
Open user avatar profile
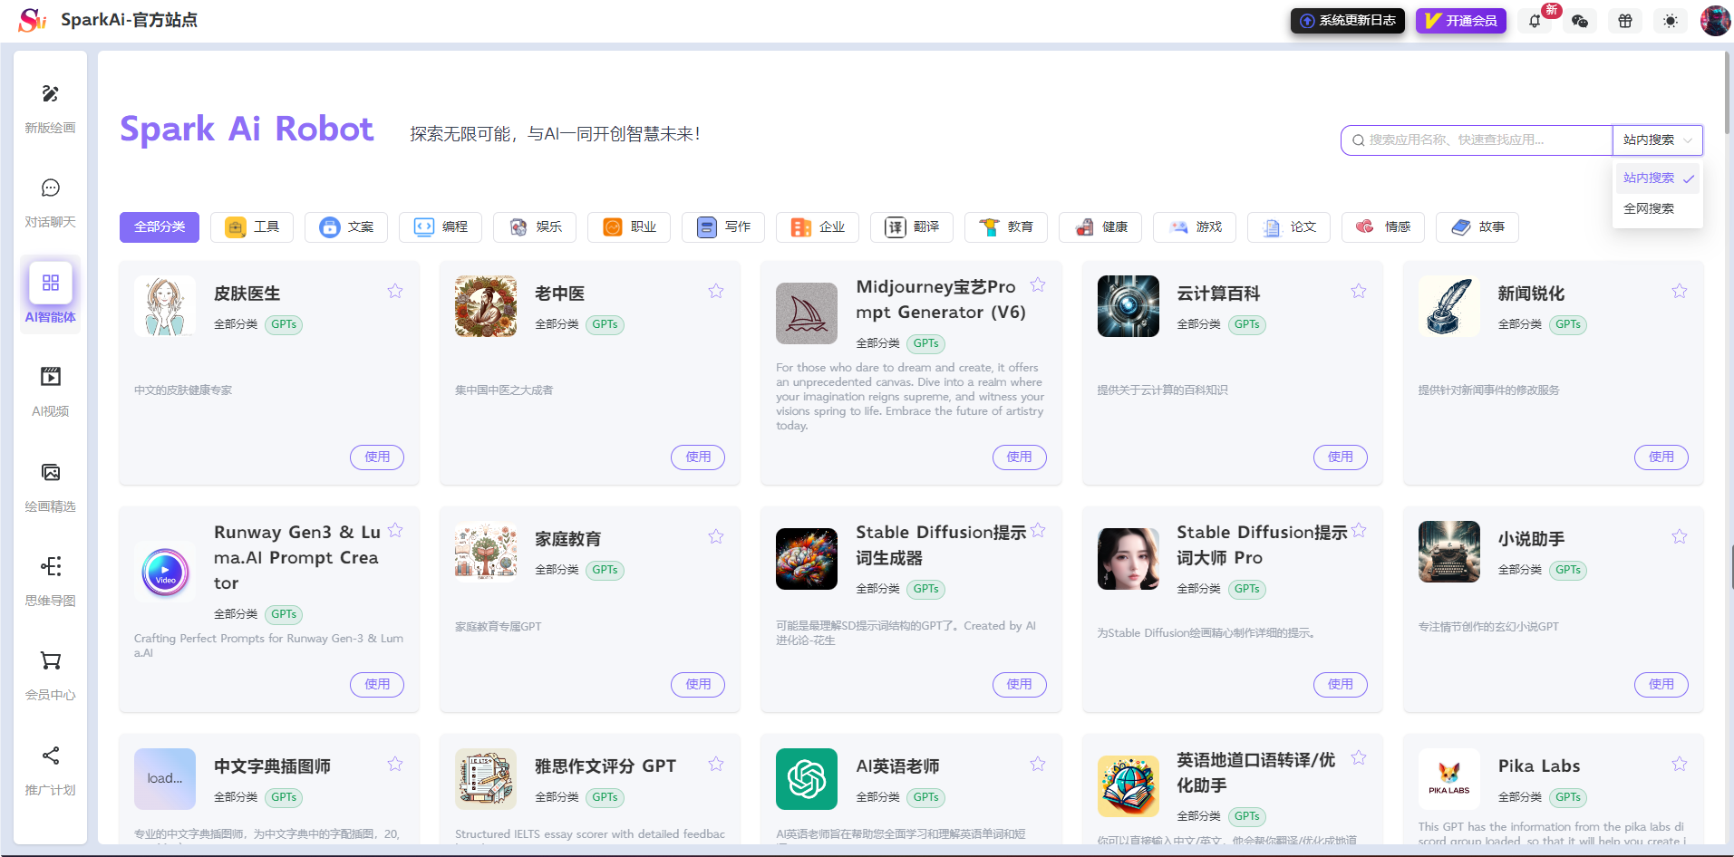point(1715,21)
